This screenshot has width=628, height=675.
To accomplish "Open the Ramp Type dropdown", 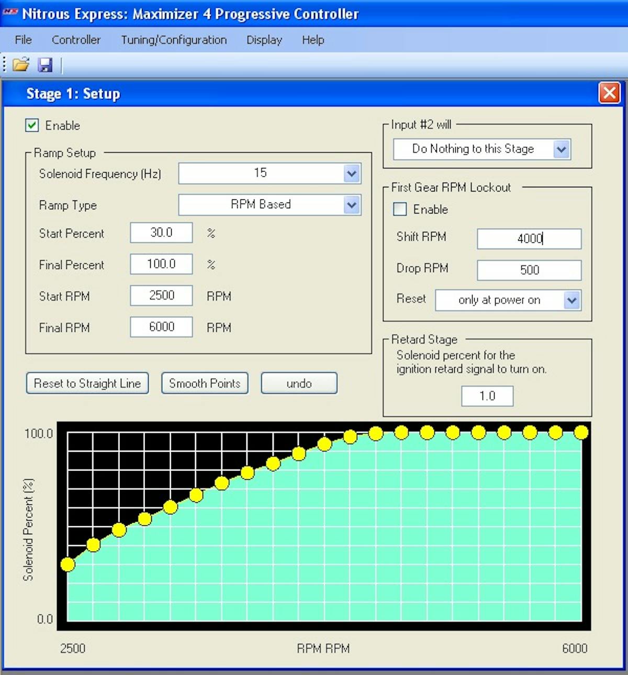I will (352, 205).
